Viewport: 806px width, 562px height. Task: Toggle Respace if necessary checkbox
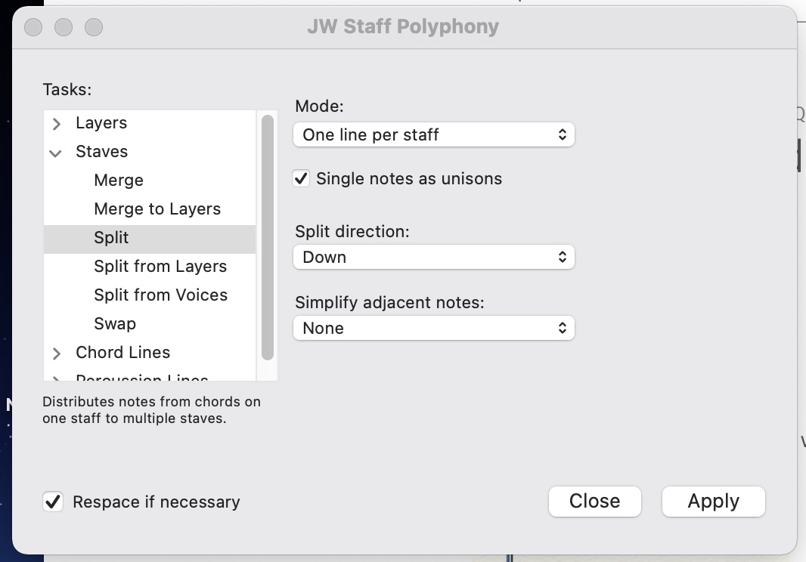(x=53, y=502)
